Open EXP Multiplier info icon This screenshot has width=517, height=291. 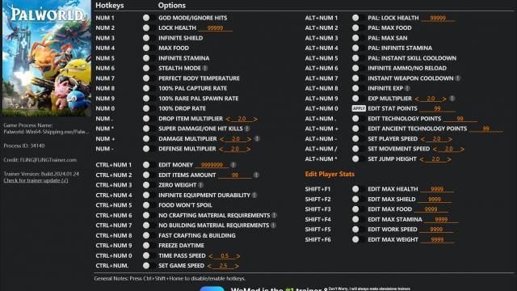click(452, 99)
